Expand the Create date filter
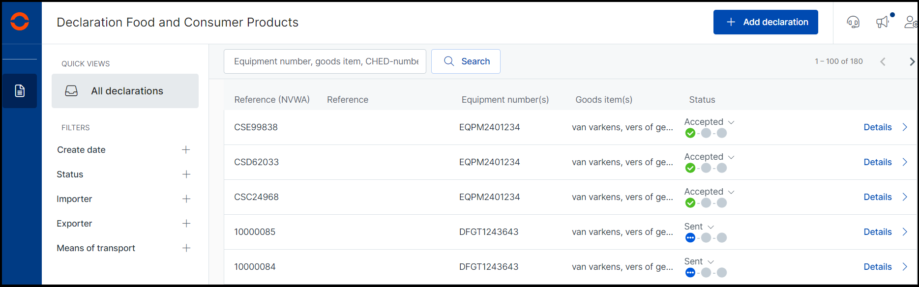 coord(186,150)
